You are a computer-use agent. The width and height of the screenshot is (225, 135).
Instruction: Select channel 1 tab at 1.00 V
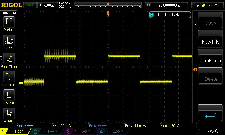point(15,131)
